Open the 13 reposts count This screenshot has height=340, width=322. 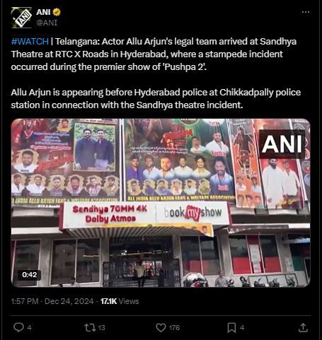click(101, 328)
